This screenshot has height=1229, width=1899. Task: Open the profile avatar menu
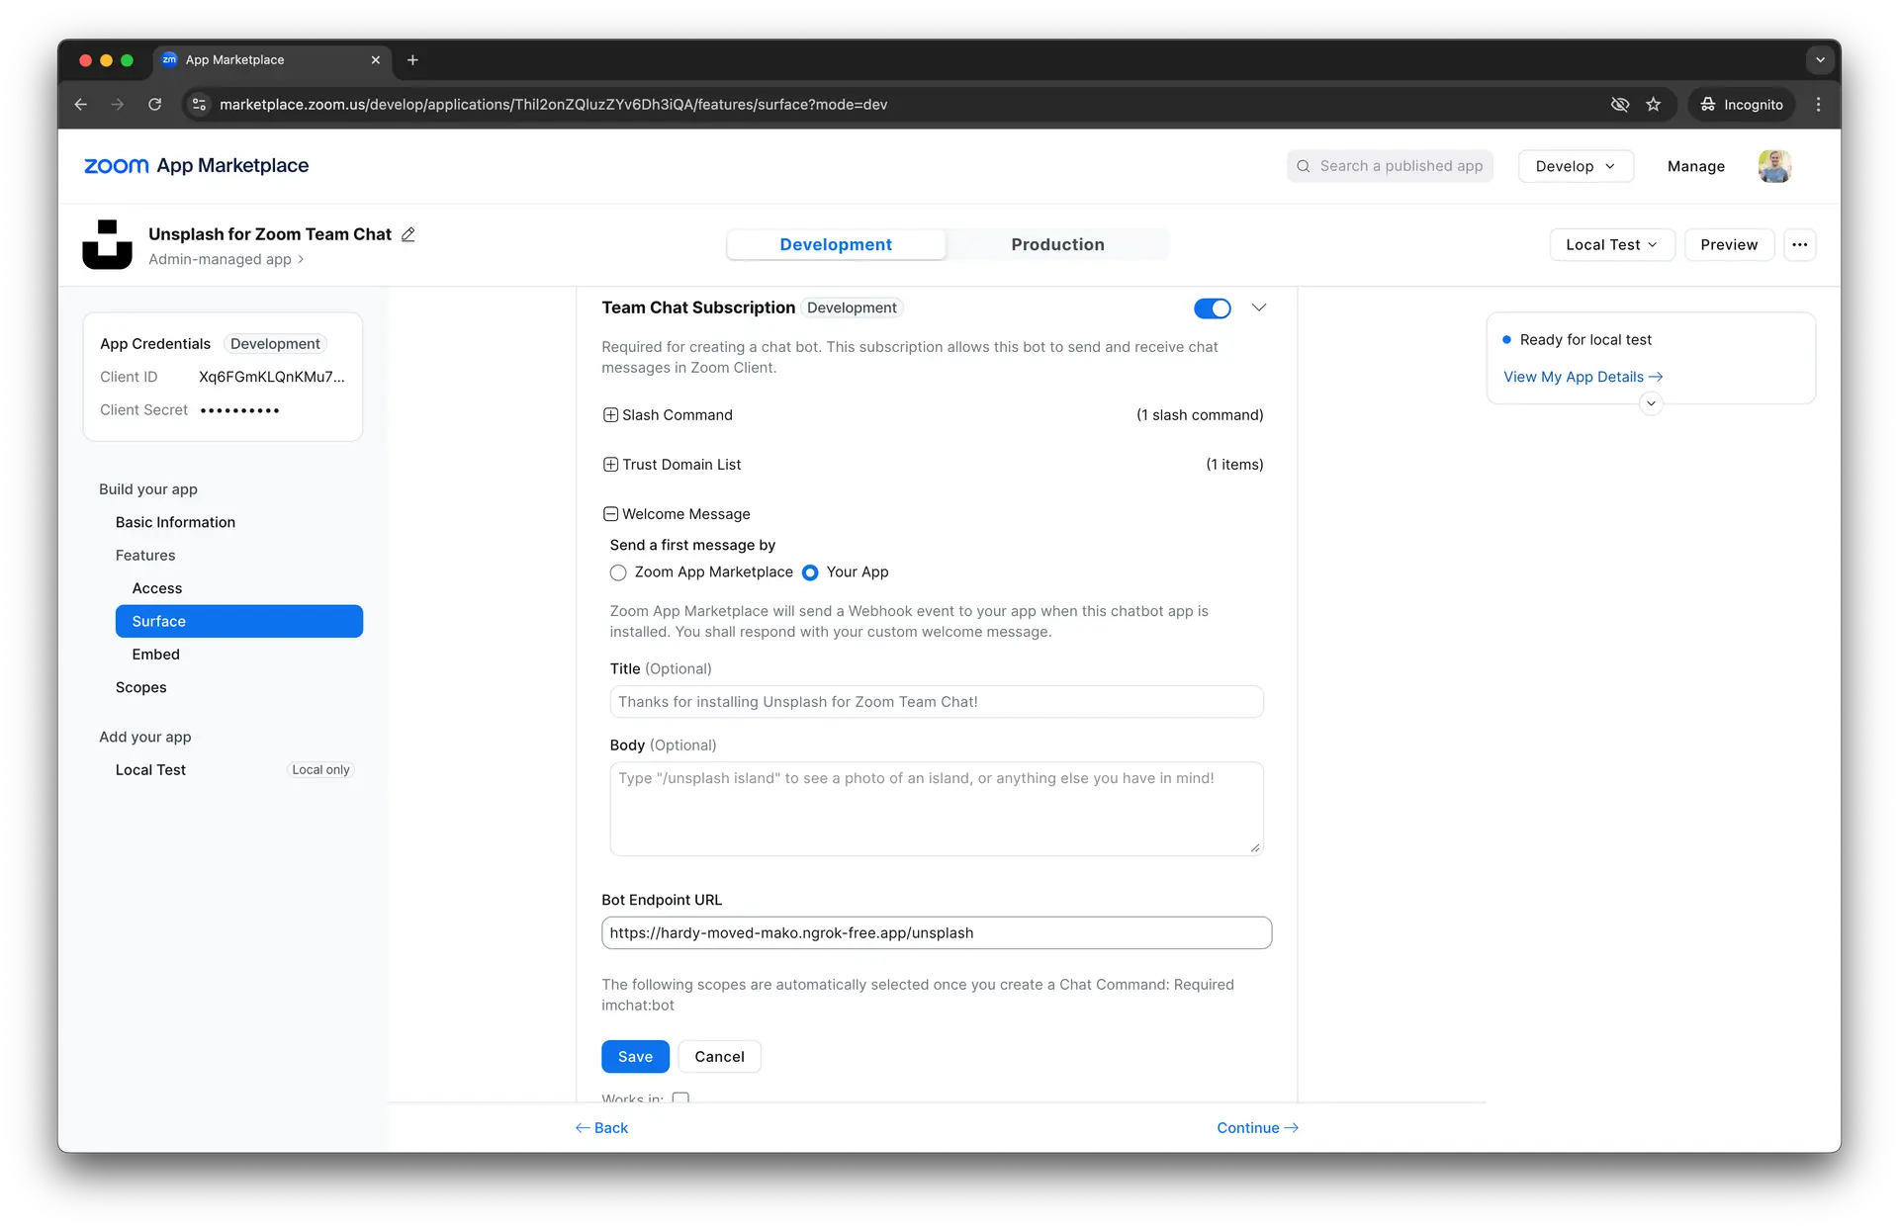point(1775,165)
